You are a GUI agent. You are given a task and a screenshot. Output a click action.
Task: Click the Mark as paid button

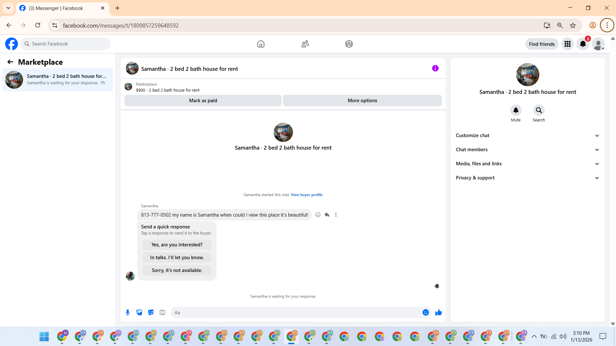pos(203,101)
